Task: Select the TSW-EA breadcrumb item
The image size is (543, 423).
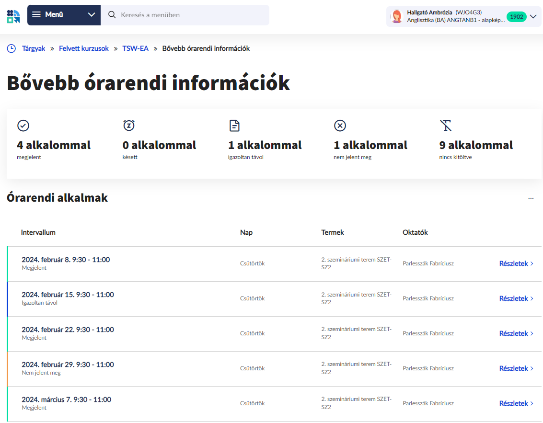Action: 135,48
